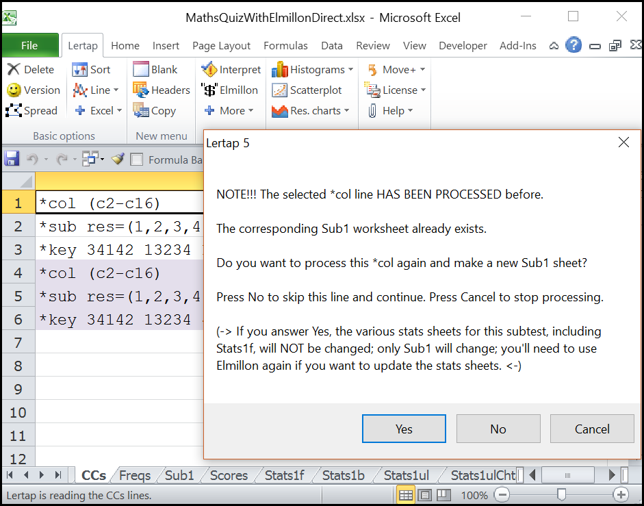This screenshot has width=644, height=506.
Task: Open the Add-Ins ribbon tab
Action: tap(518, 46)
